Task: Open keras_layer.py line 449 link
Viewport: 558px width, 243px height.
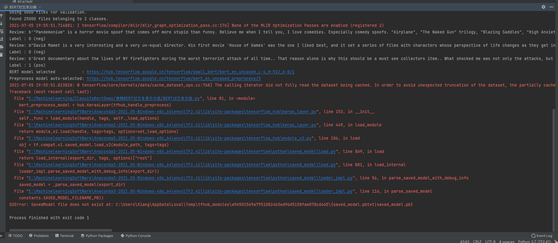Action: (x=172, y=125)
